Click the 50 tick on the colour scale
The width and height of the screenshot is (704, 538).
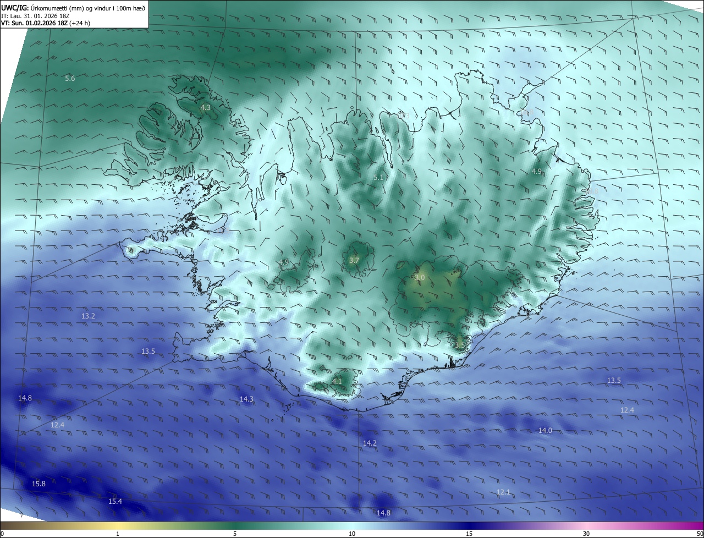click(700, 534)
